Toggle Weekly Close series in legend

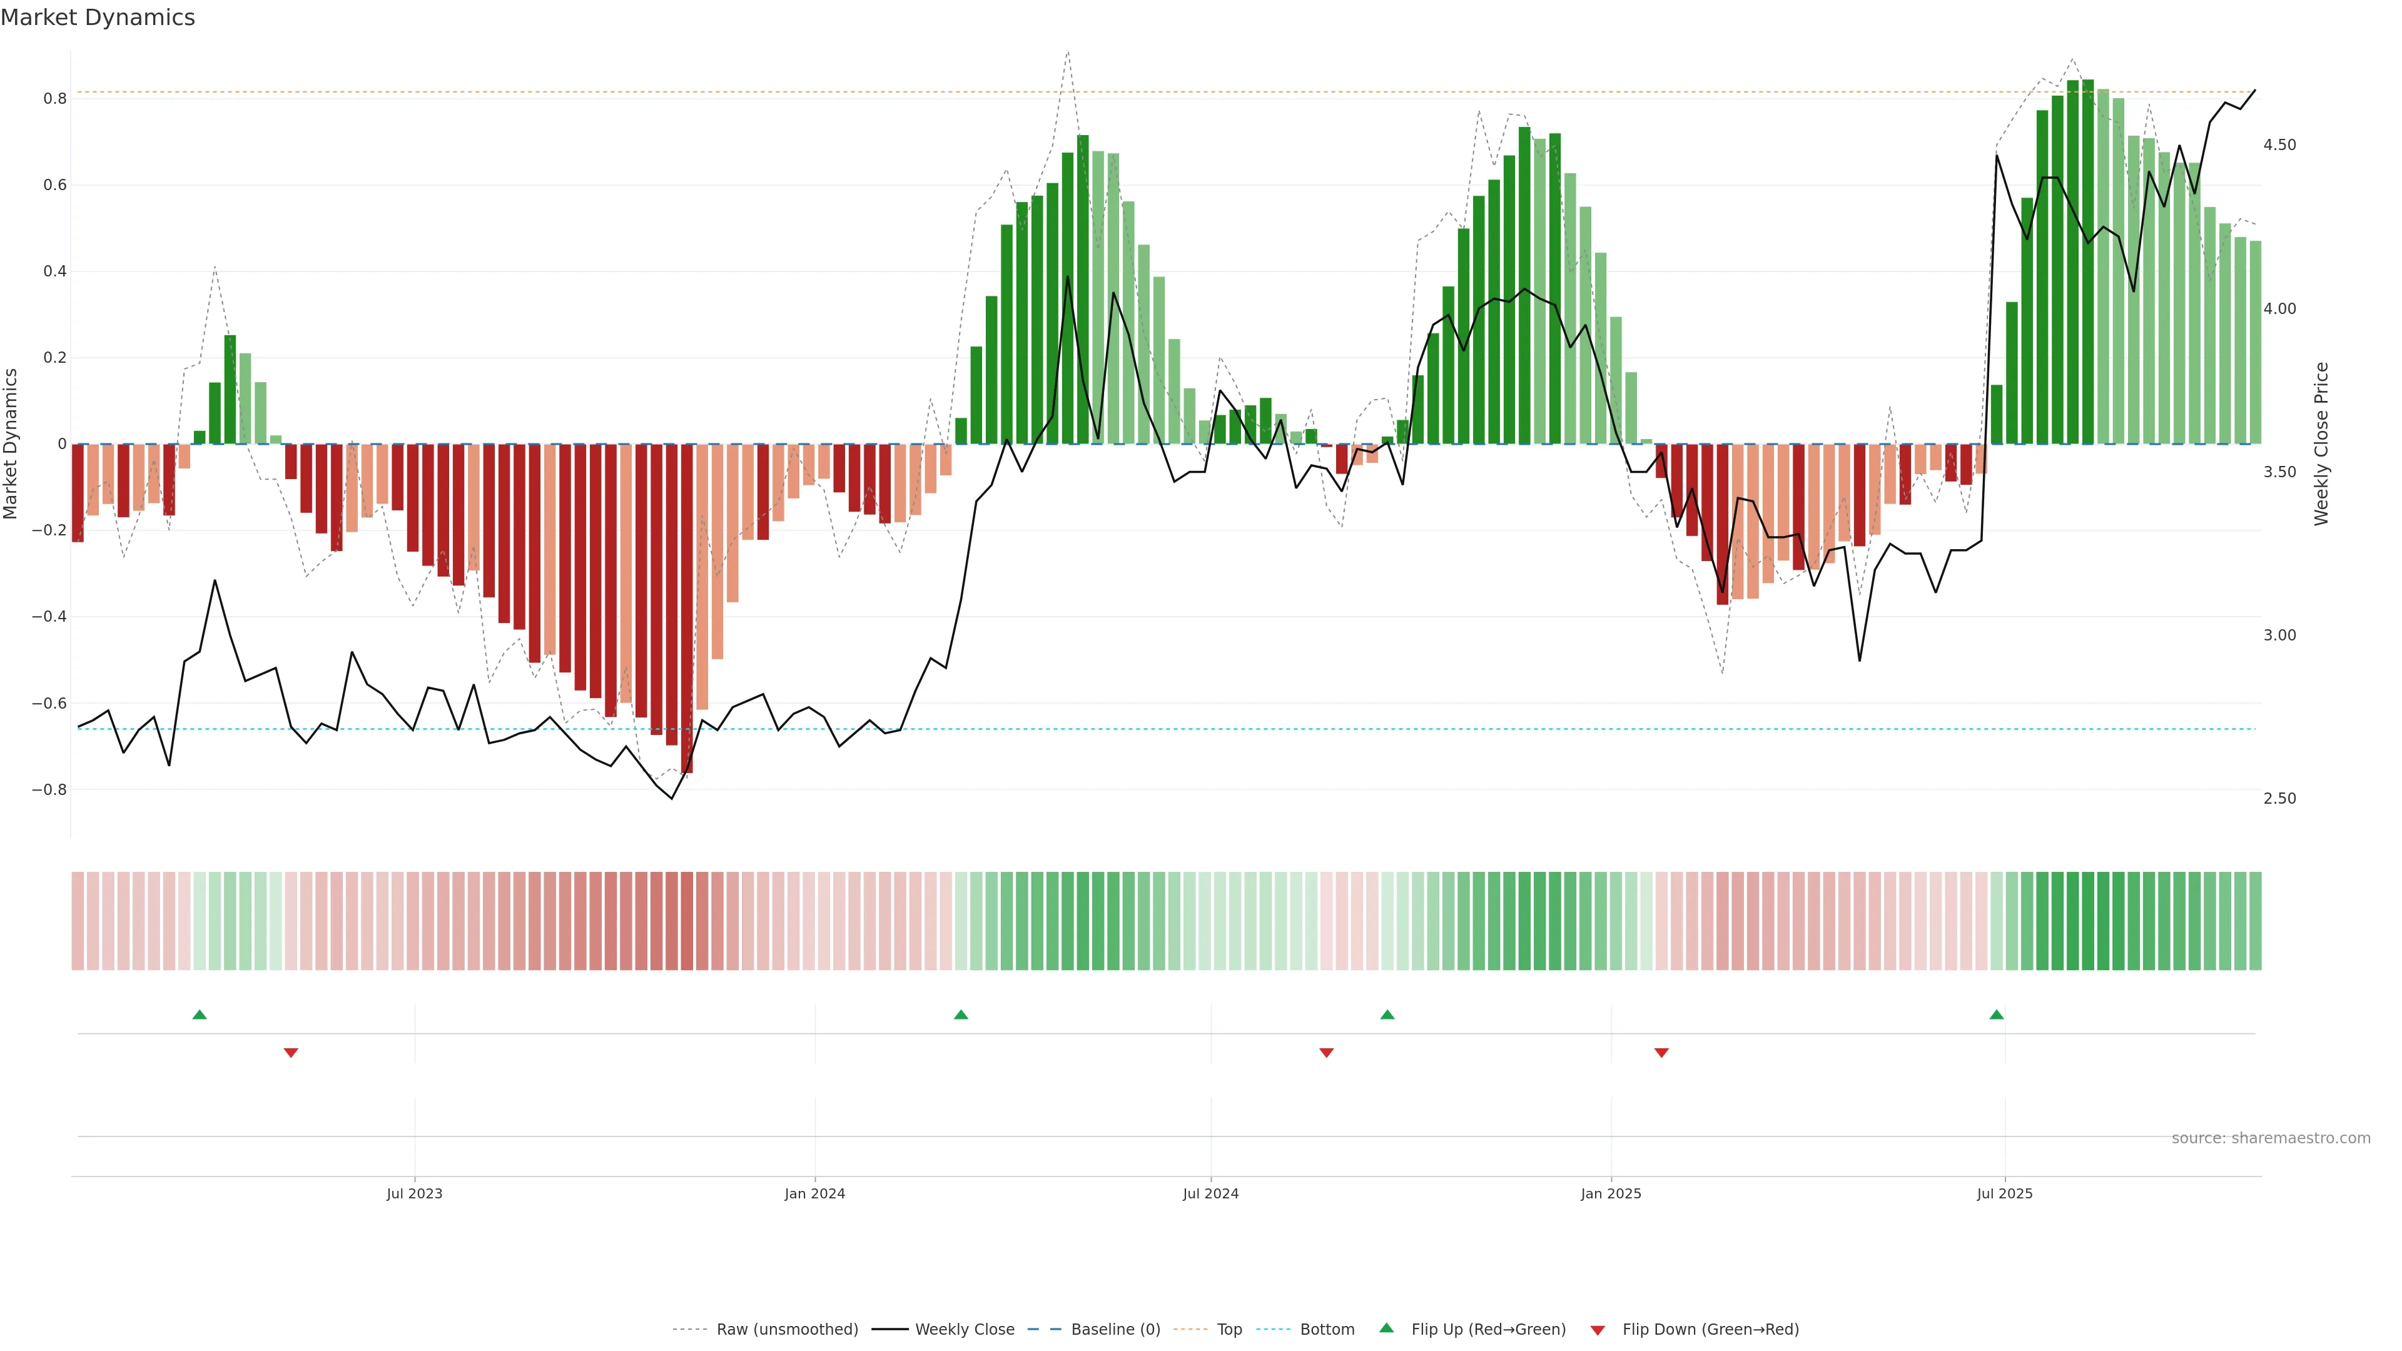point(964,1330)
